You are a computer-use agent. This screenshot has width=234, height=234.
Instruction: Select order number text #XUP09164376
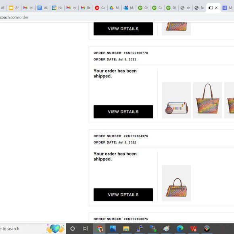(x=136, y=136)
